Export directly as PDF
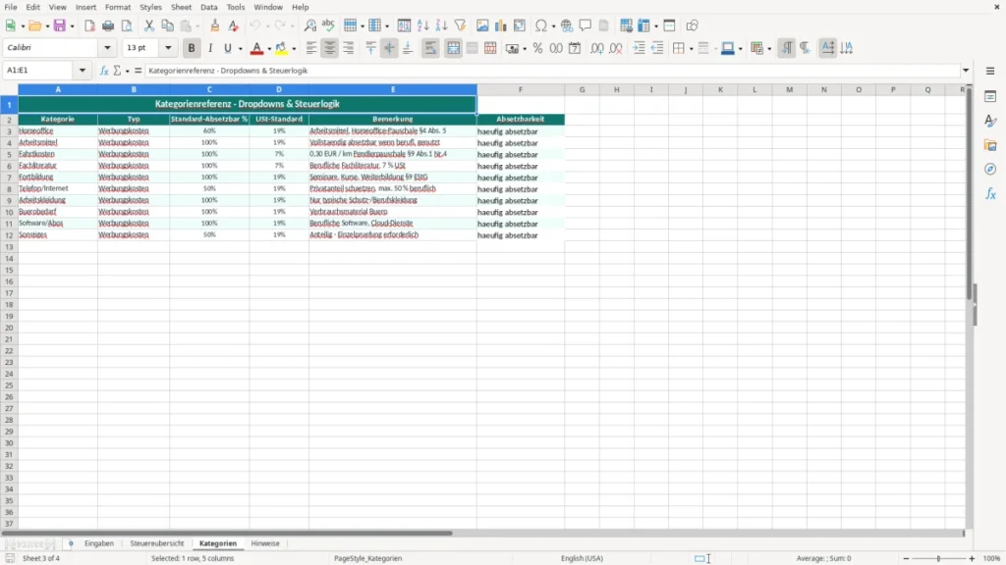 [89, 26]
